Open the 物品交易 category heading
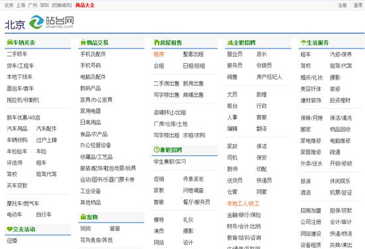This screenshot has height=249, width=365. tap(98, 42)
